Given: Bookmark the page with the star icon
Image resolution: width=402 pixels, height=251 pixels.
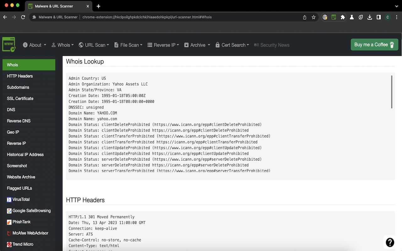Looking at the screenshot, I should click(x=313, y=17).
